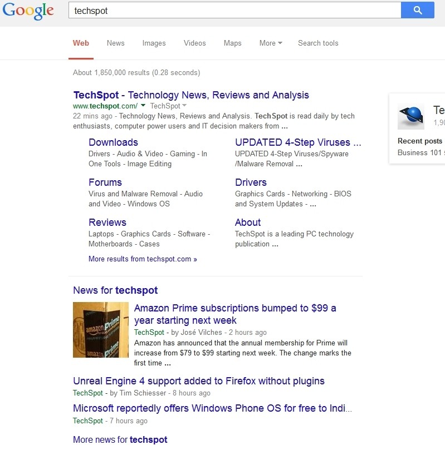Viewport: 445px width, 450px height.
Task: Go to the Forums sitelink
Action: 105,182
